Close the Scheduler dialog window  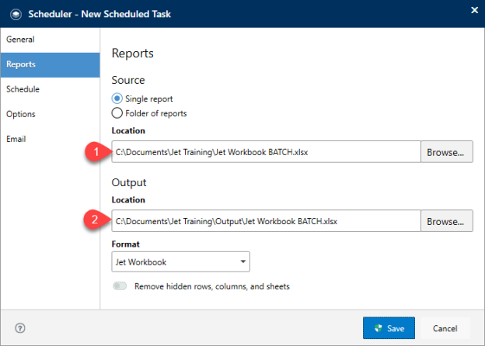[474, 10]
